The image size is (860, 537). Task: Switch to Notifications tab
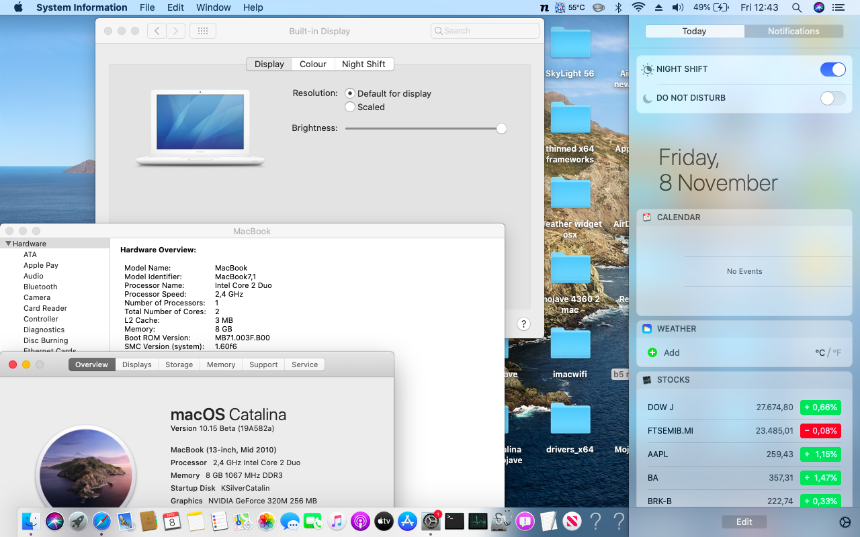click(x=793, y=31)
